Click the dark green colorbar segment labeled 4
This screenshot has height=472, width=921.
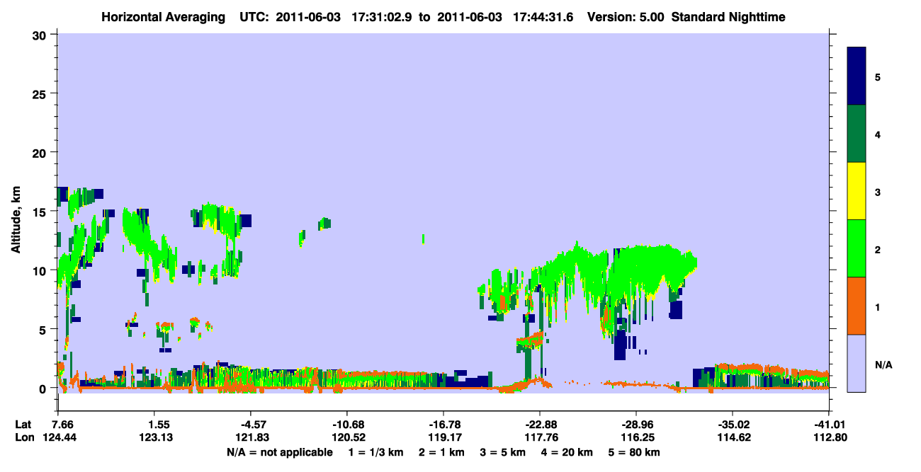pyautogui.click(x=857, y=134)
